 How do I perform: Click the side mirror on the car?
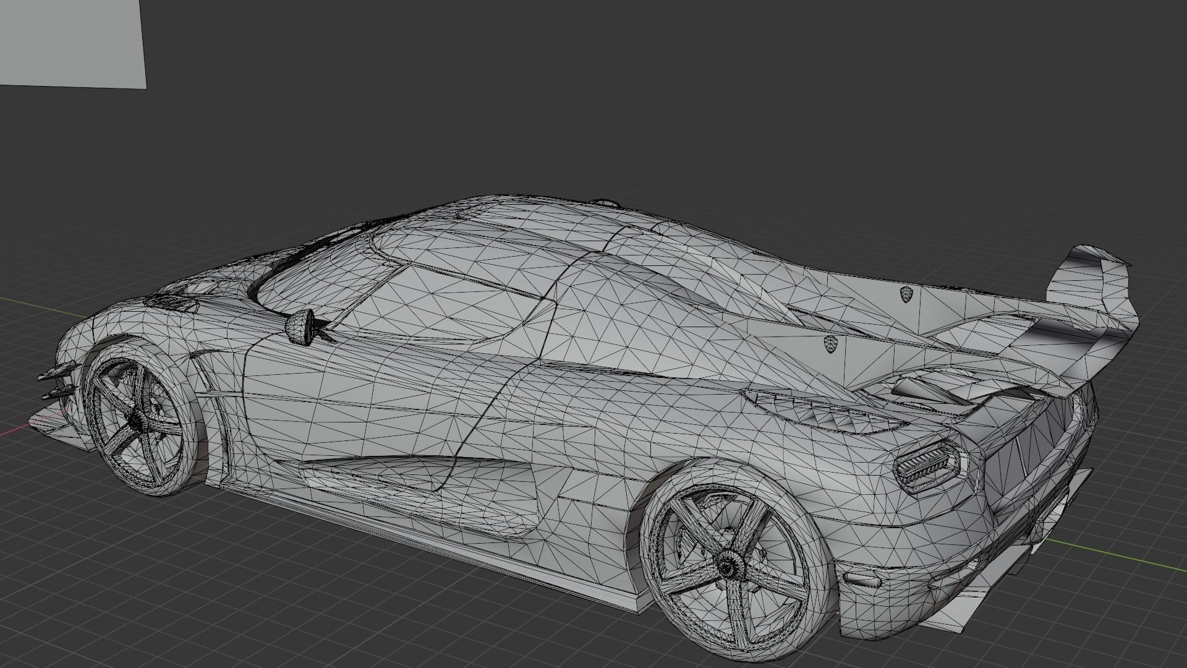point(301,326)
